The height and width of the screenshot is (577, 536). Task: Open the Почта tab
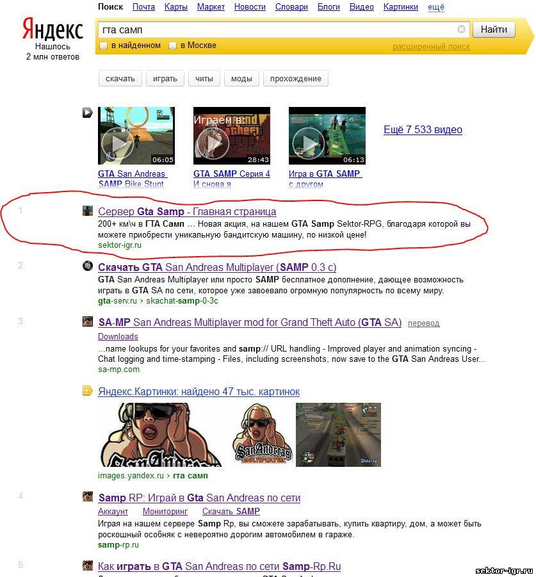pos(143,7)
